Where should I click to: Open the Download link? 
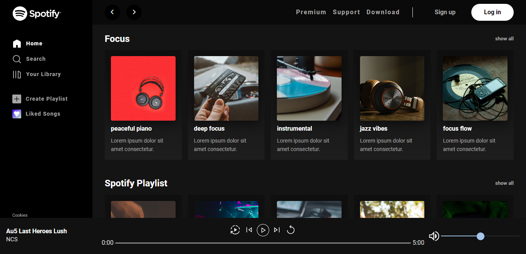pyautogui.click(x=383, y=12)
